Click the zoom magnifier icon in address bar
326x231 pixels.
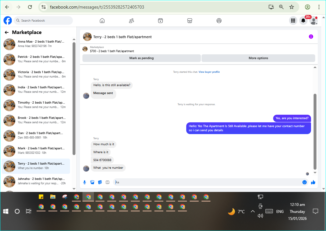[281, 7]
